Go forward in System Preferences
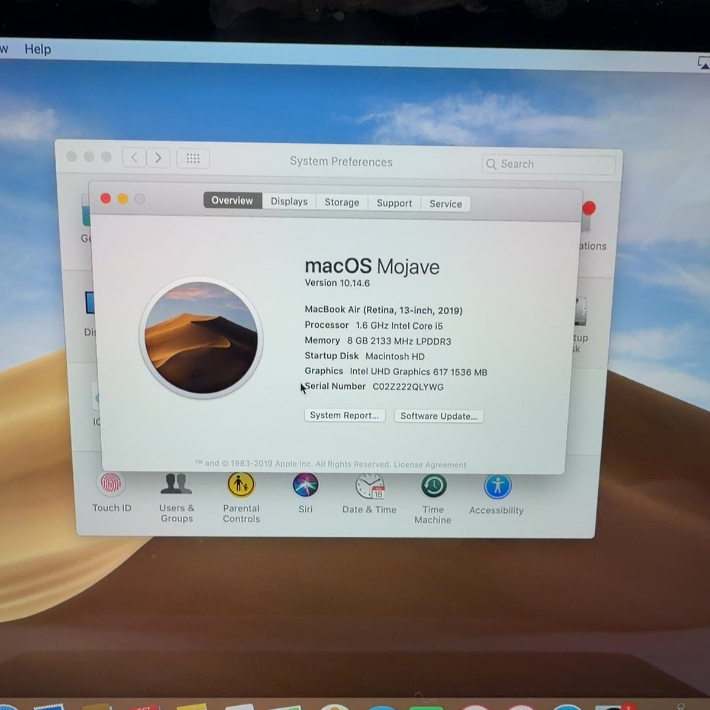 coord(158,157)
